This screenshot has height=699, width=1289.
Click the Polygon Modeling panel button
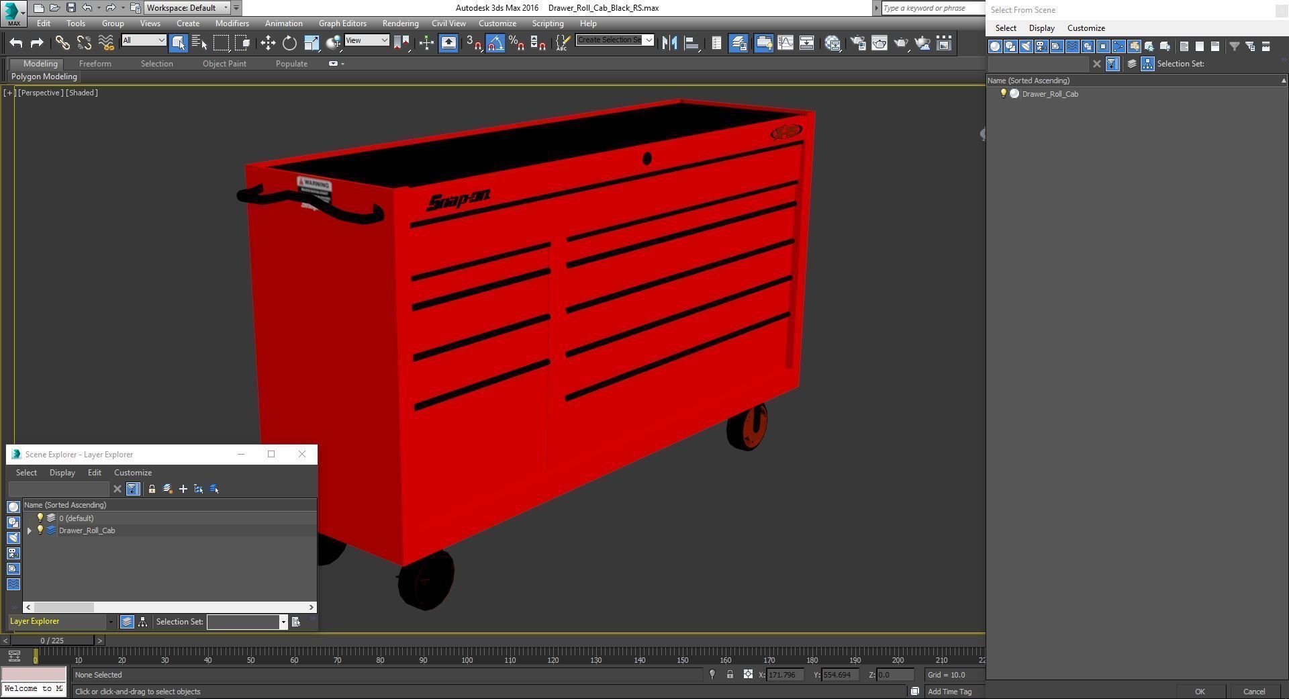[44, 77]
